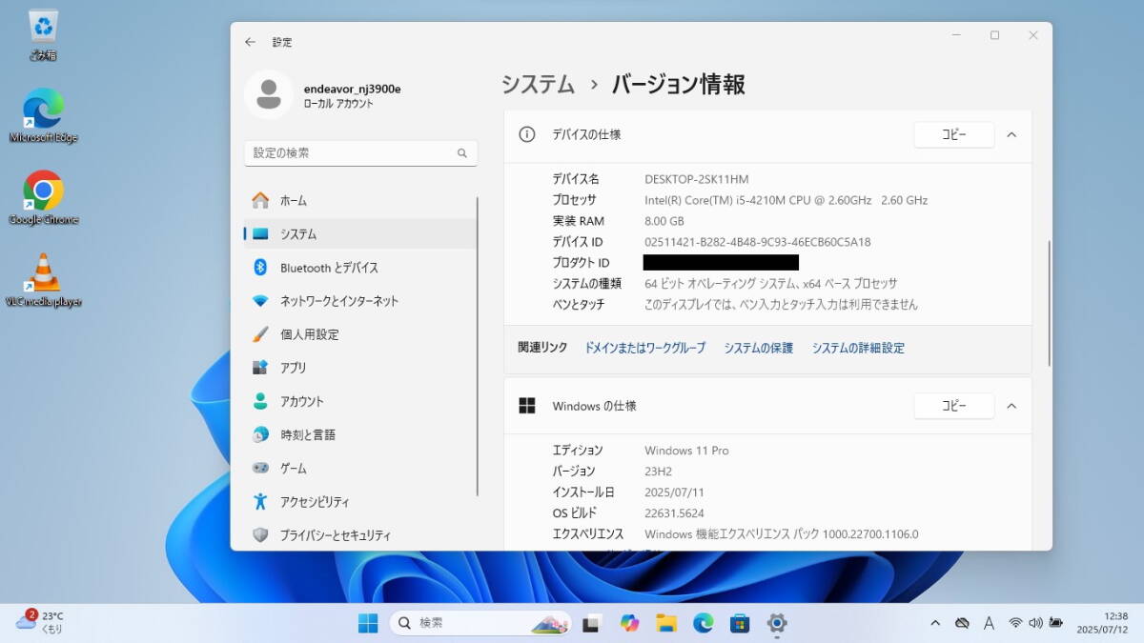Click the taskbar 検索 search box

(480, 623)
